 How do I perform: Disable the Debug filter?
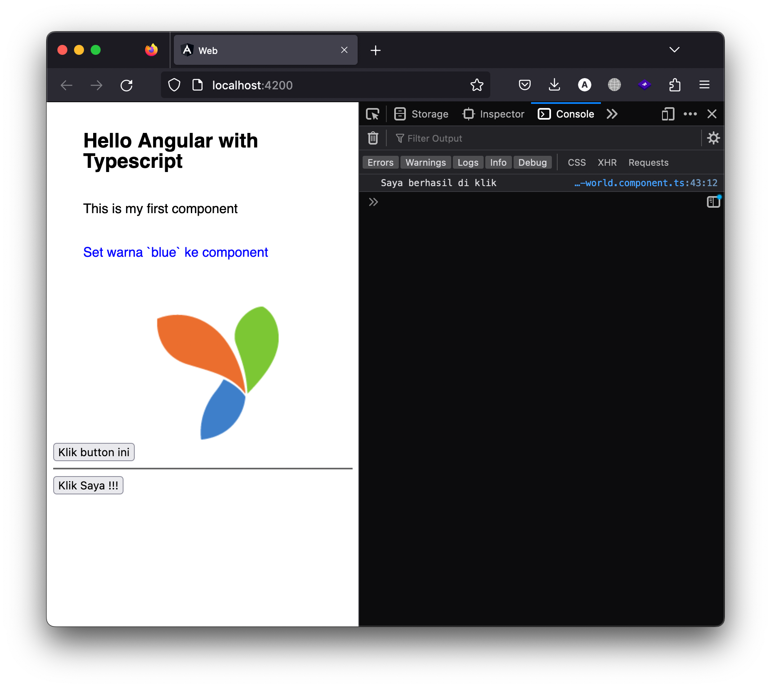pyautogui.click(x=532, y=162)
